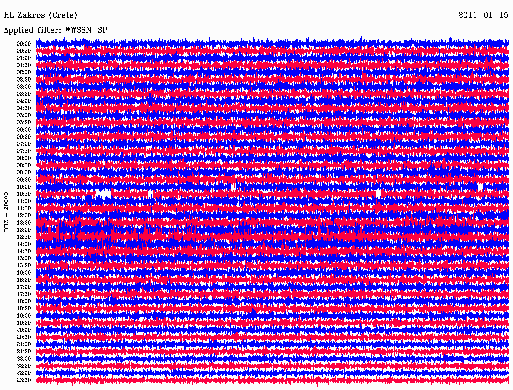
Task: Select the 02:30 time label
Action: click(24, 79)
